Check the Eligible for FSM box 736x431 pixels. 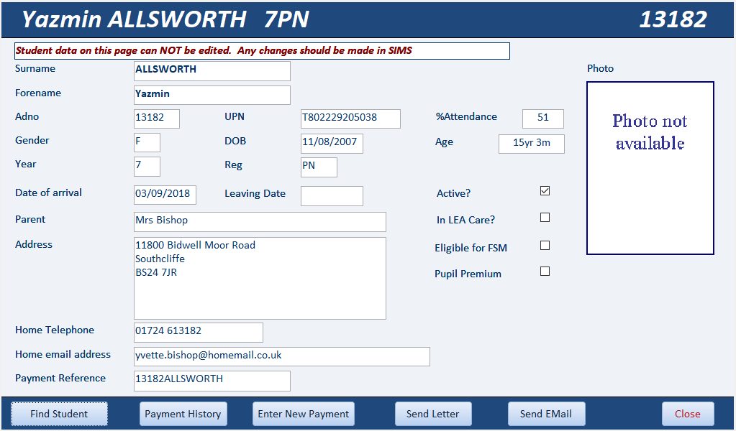point(545,246)
